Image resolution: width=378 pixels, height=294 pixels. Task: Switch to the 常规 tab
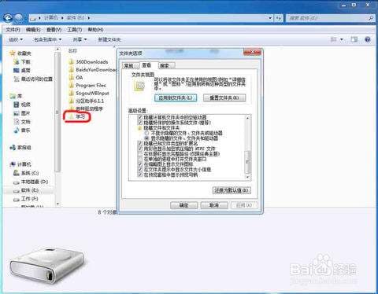(x=130, y=66)
